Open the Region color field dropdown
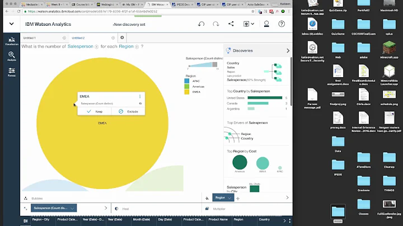 (223, 197)
